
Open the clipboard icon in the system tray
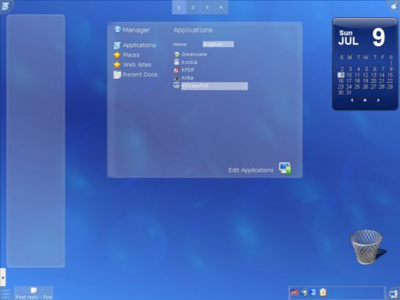click(x=323, y=292)
